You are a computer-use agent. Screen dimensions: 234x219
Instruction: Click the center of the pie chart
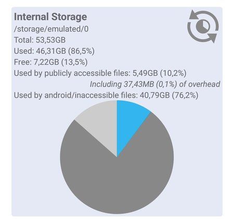117,157
